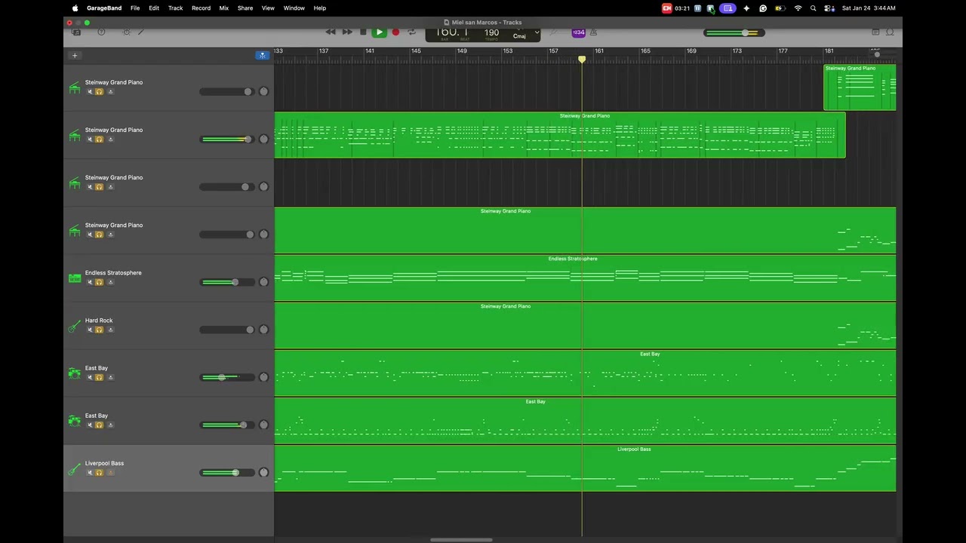This screenshot has width=966, height=543.
Task: Open the Record menu
Action: 201,8
